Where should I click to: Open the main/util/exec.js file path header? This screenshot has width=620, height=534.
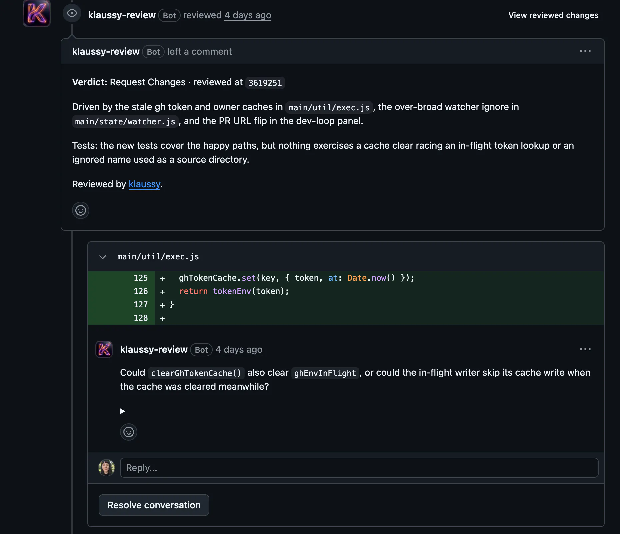tap(158, 257)
